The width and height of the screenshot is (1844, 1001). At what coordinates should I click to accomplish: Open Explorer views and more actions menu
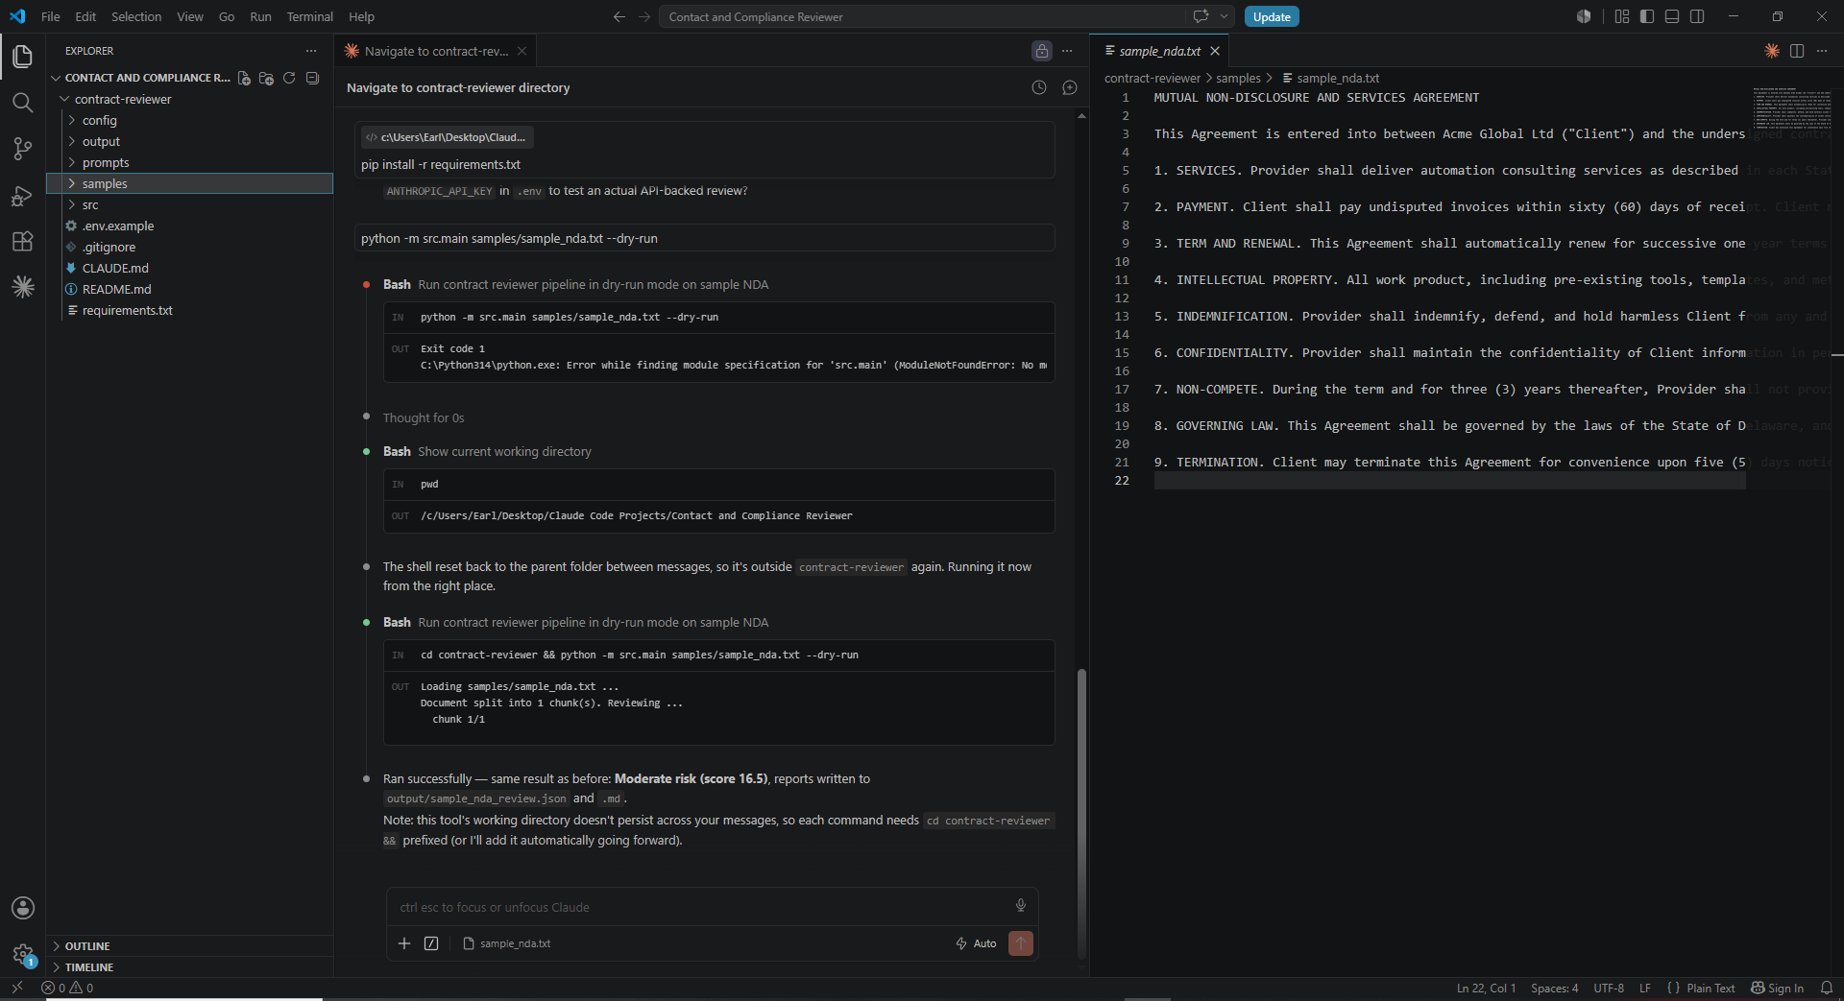311,51
